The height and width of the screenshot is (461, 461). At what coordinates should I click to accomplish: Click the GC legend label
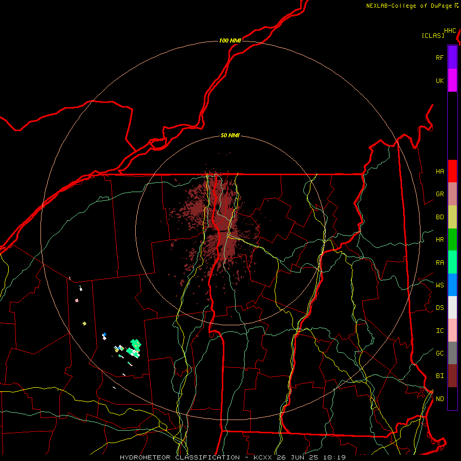pyautogui.click(x=439, y=353)
